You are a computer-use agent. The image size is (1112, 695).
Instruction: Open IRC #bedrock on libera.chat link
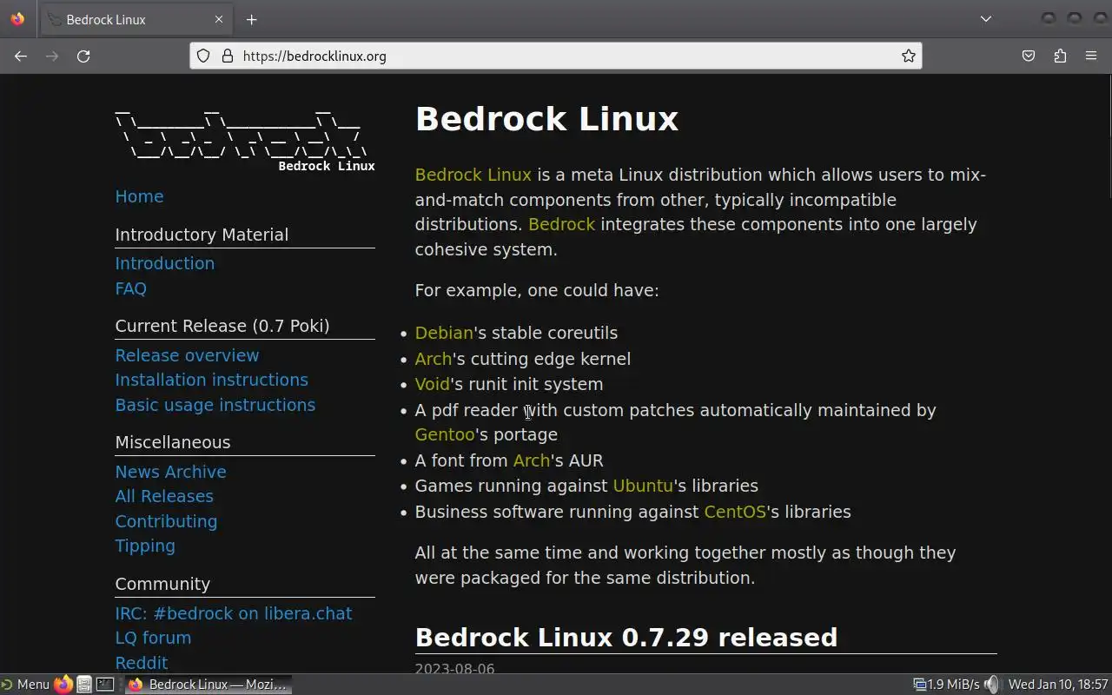click(x=234, y=613)
